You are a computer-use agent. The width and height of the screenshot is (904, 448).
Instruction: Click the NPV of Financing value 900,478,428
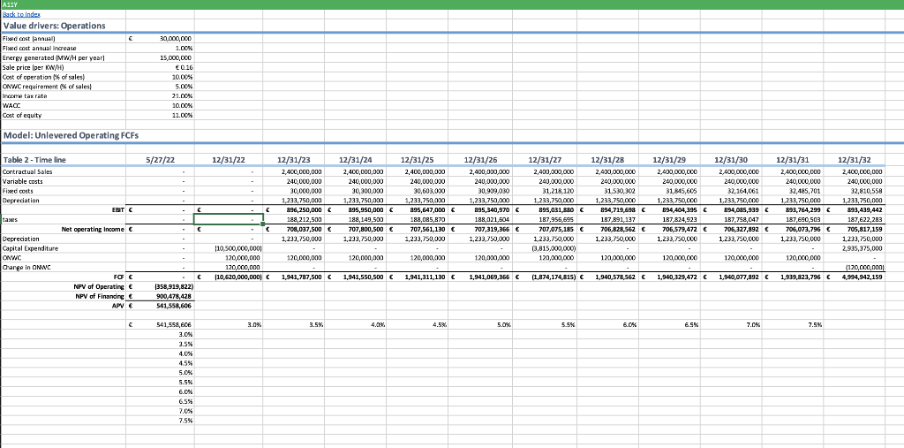[x=176, y=296]
